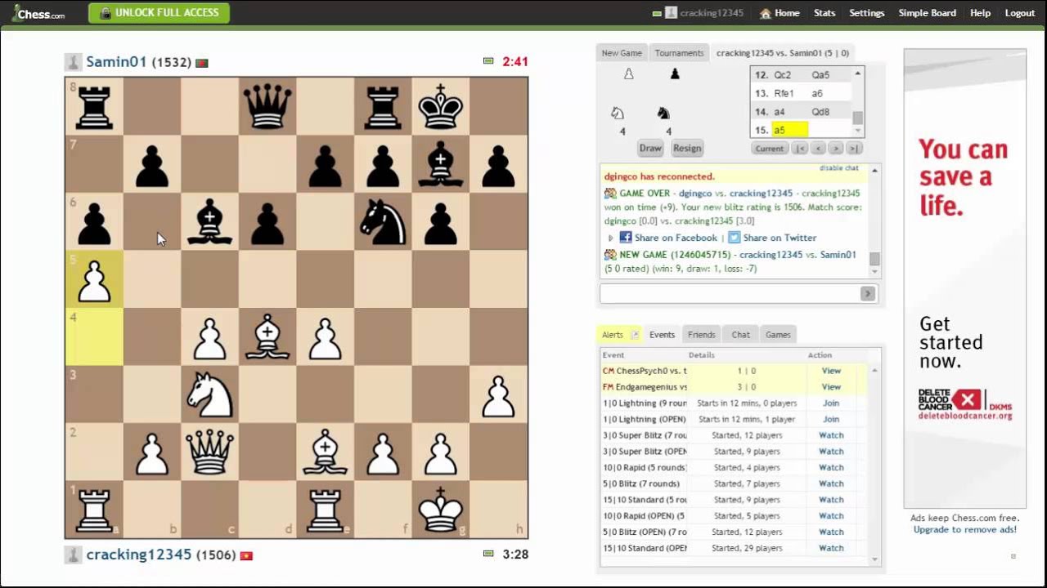Image resolution: width=1047 pixels, height=588 pixels.
Task: Click the Chess.com logo
Action: pyautogui.click(x=39, y=13)
